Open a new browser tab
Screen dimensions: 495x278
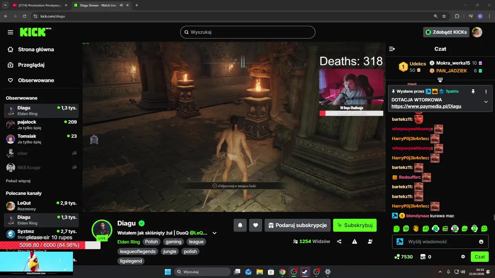click(x=137, y=5)
